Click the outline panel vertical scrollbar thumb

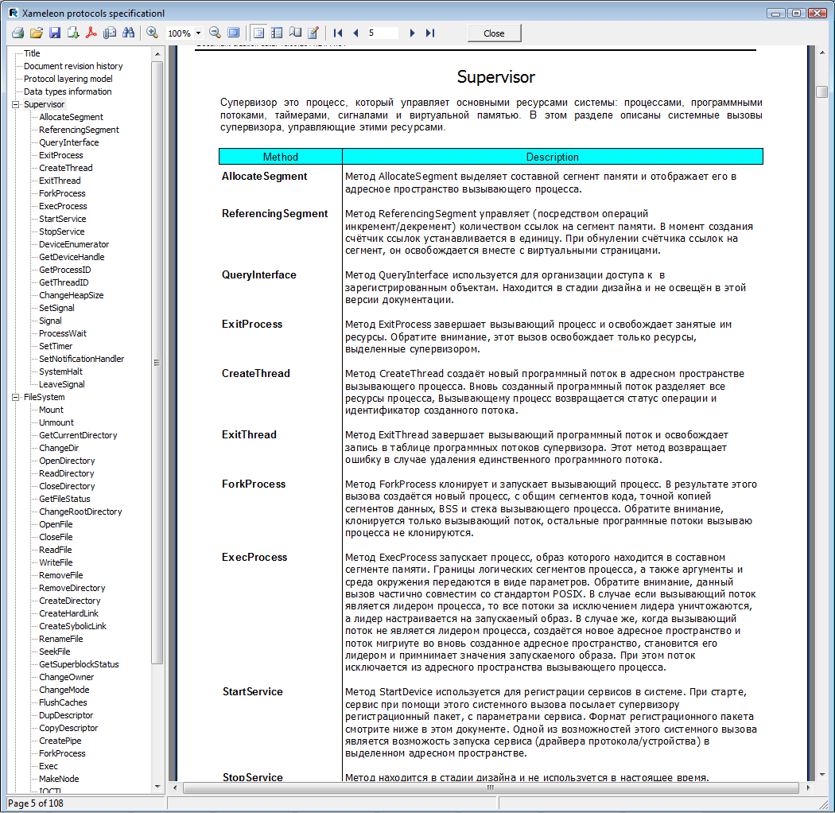point(157,362)
